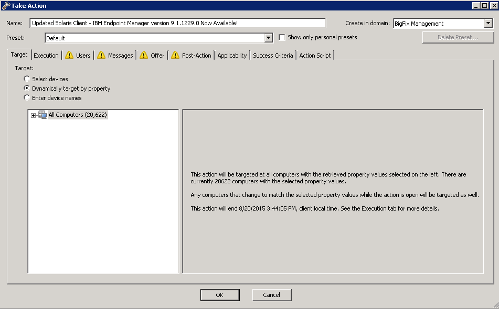The width and height of the screenshot is (499, 309).
Task: Click the 'Create in domain:' label
Action: pos(368,23)
